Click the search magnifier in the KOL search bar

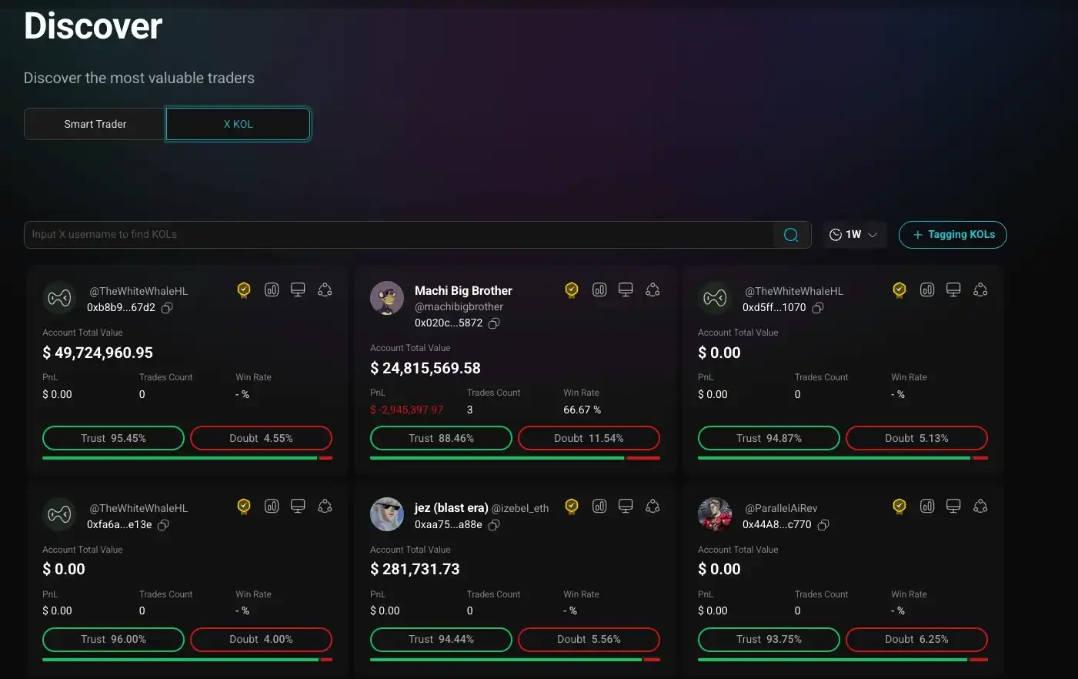tap(791, 234)
